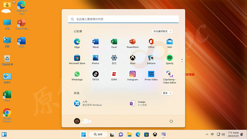The width and height of the screenshot is (247, 139).
Task: Launch PowerPoint from pinned apps
Action: (133, 43)
